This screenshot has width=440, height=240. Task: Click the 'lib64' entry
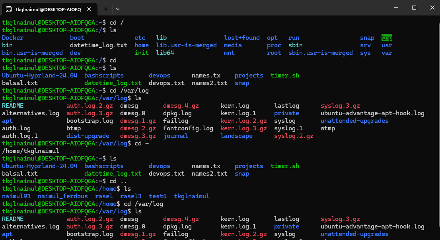(x=165, y=53)
